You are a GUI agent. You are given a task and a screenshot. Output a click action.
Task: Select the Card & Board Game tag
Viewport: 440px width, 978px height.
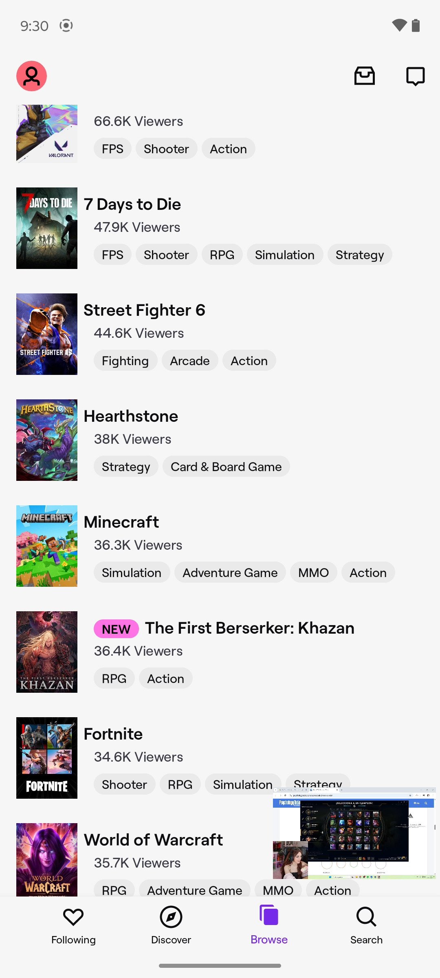pos(226,467)
